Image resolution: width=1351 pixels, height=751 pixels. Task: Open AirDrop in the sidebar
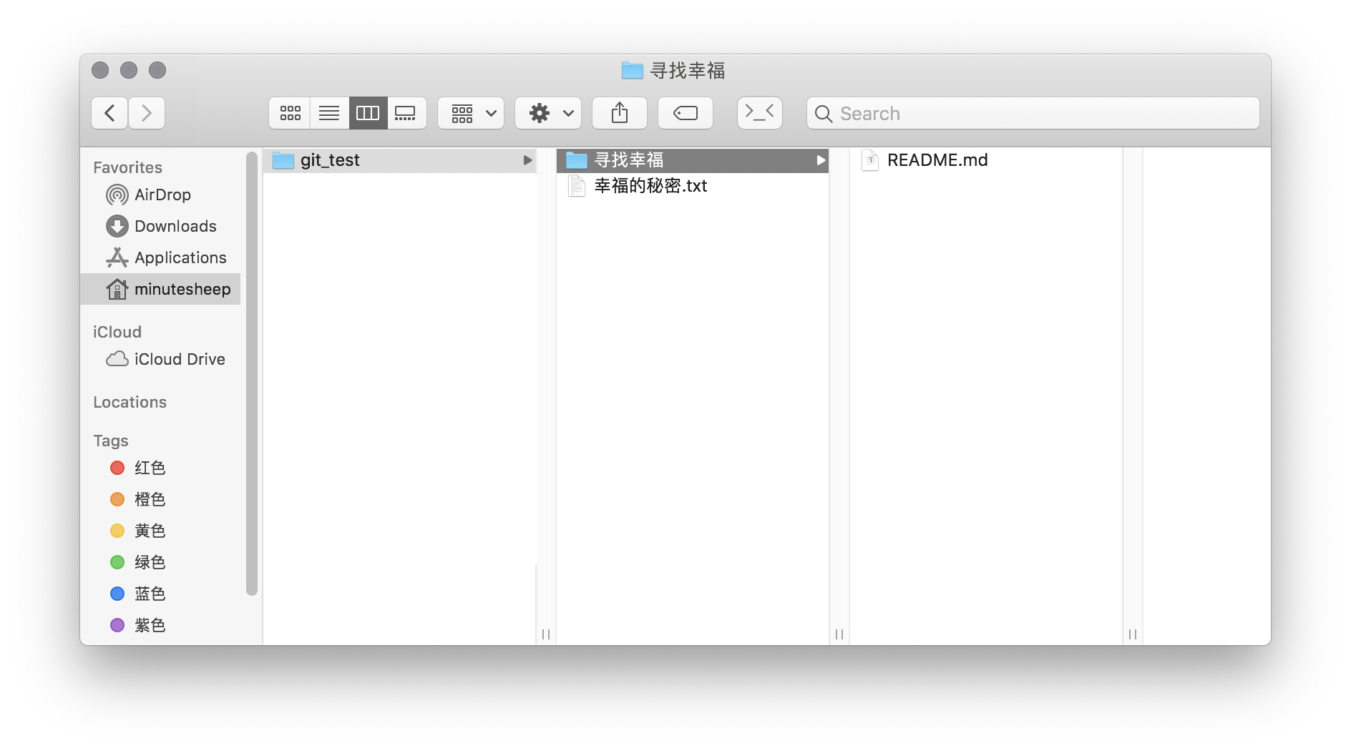tap(162, 195)
